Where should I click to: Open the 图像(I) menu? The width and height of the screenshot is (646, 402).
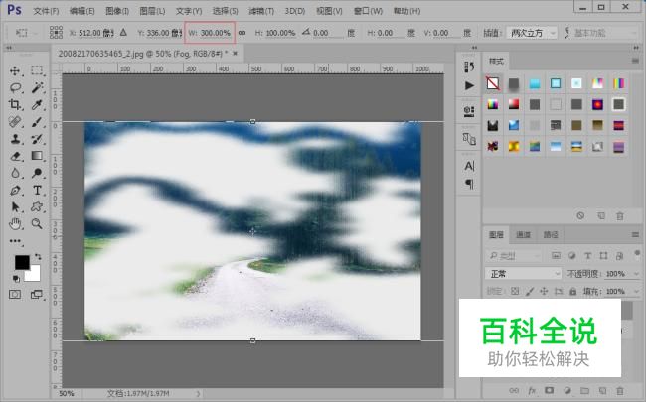(117, 11)
